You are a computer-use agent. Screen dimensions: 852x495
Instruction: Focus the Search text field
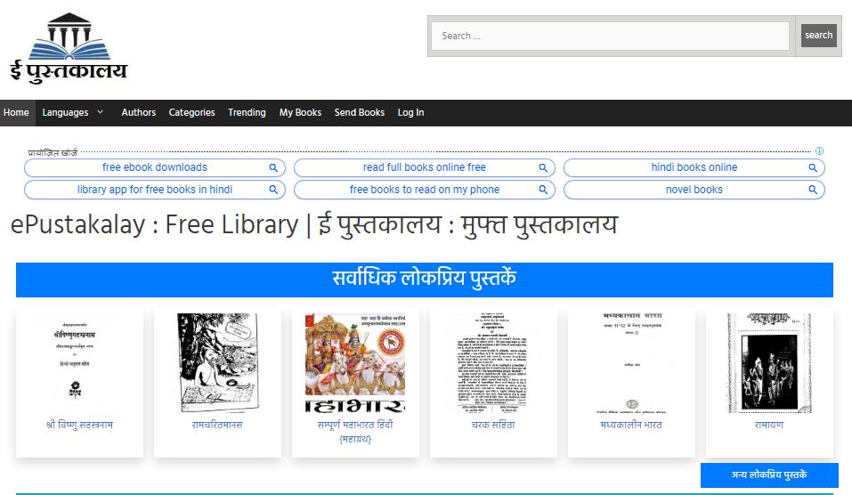click(610, 37)
